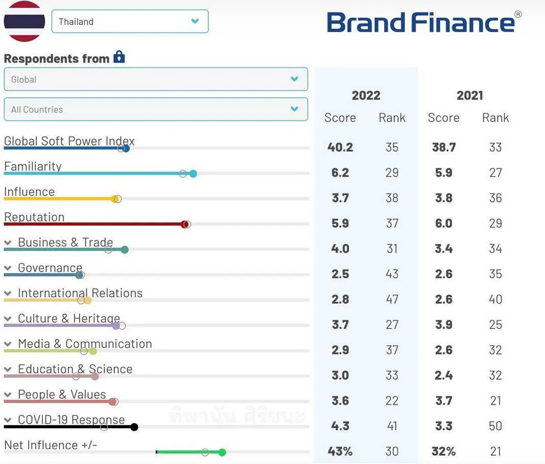Select the 2021 column header
545x464 pixels.
point(469,95)
